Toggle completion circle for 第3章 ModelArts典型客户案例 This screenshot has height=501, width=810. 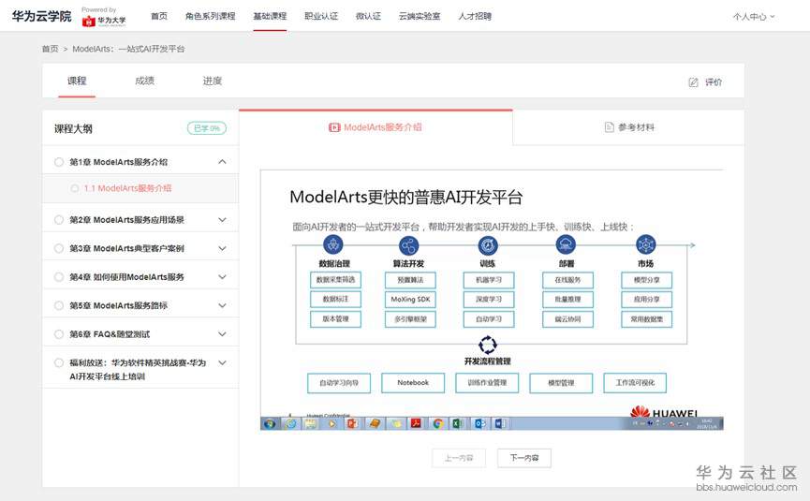pos(59,248)
